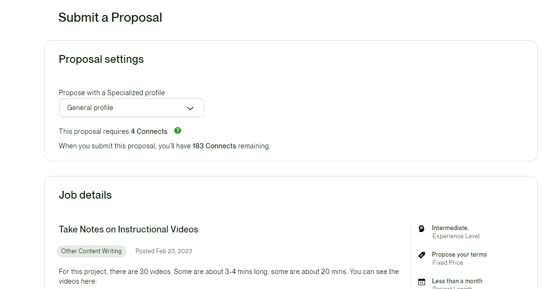549x289 pixels.
Task: Open the Take Notes on Instructional Videos job title
Action: [x=128, y=229]
